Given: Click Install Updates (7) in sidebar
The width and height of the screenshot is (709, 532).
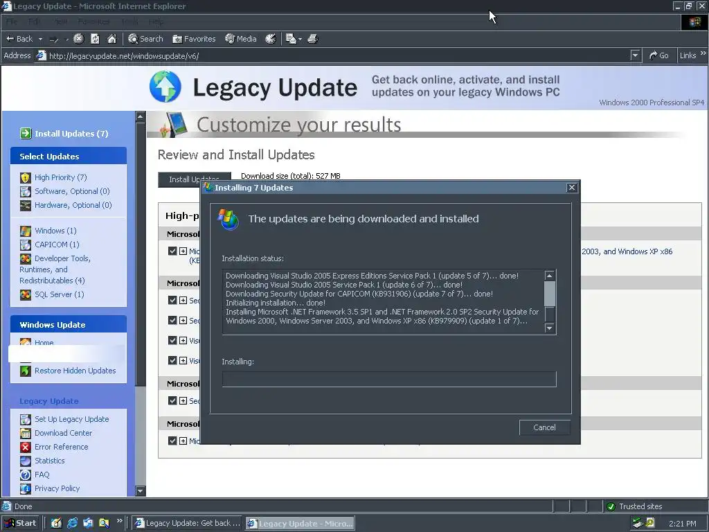Looking at the screenshot, I should [71, 134].
